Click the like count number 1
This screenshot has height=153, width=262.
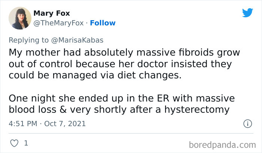point(26,143)
